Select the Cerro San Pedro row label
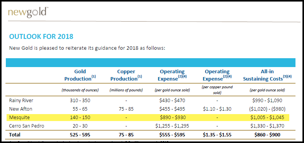 26,126
